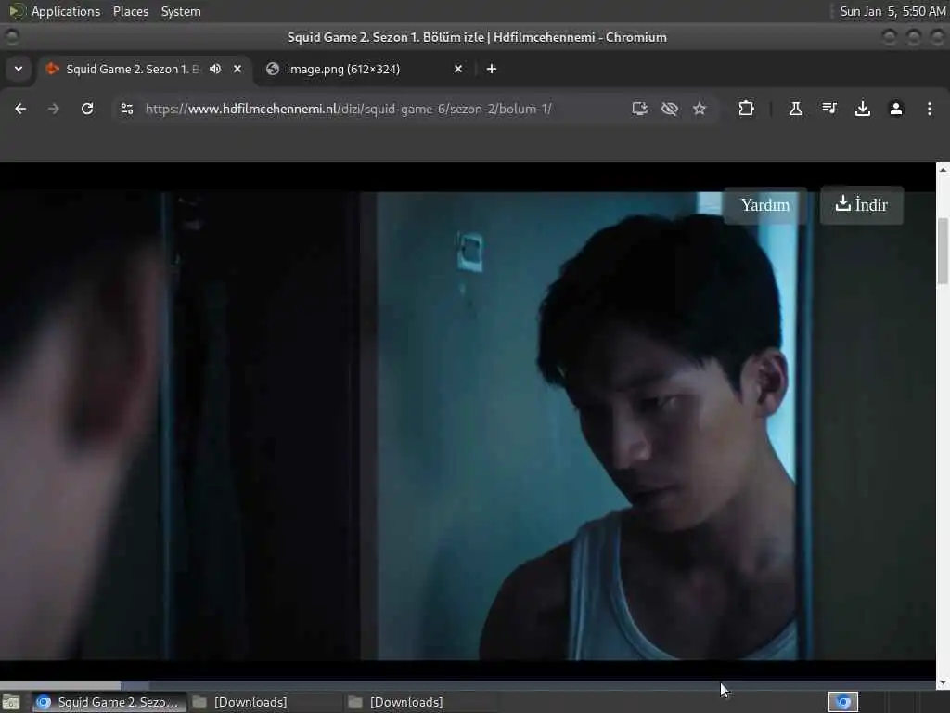Close the Squid Game tab

point(237,69)
